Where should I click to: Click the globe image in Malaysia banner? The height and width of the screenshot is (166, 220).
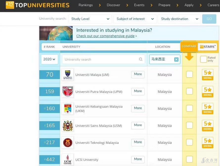[x=56, y=33]
